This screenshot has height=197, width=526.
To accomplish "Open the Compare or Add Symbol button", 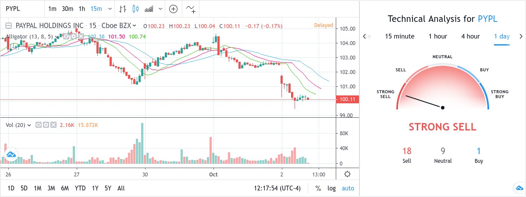I will 174,9.
